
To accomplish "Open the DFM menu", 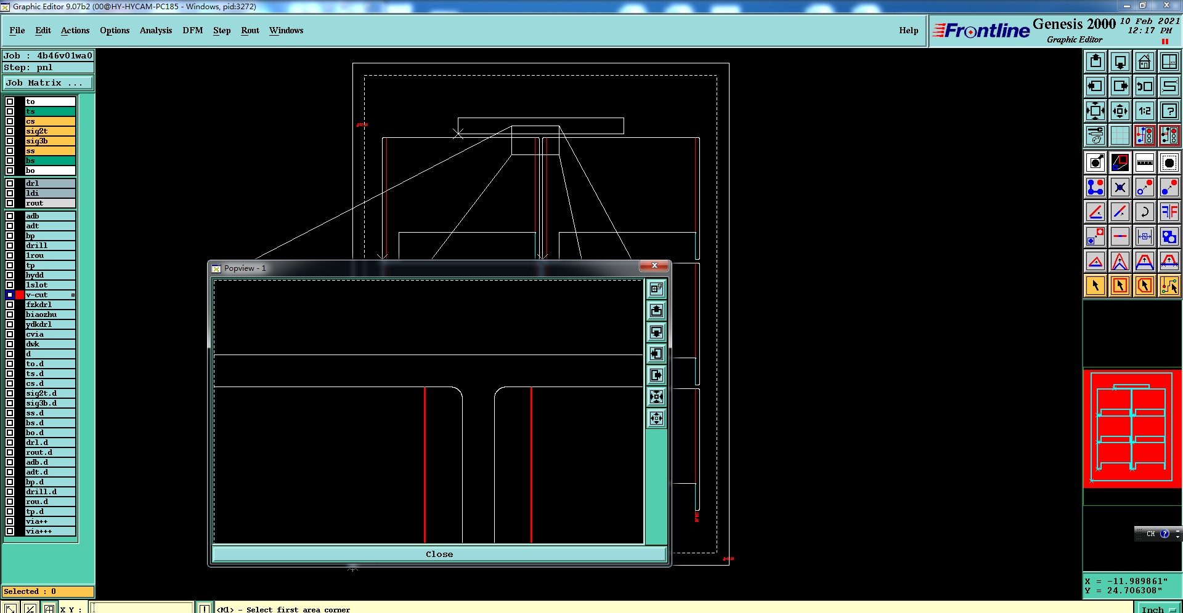I will [193, 30].
